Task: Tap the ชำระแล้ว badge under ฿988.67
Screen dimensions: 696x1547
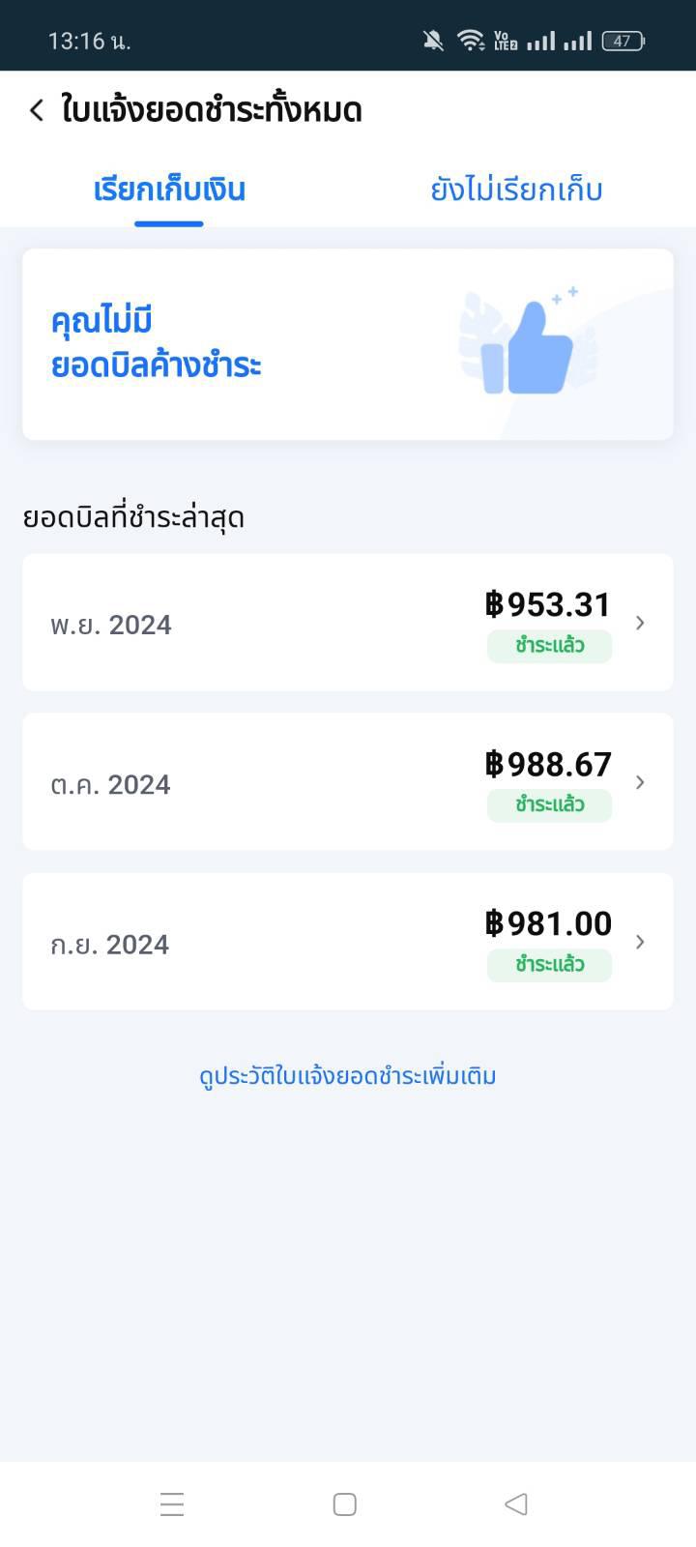Action: (549, 805)
